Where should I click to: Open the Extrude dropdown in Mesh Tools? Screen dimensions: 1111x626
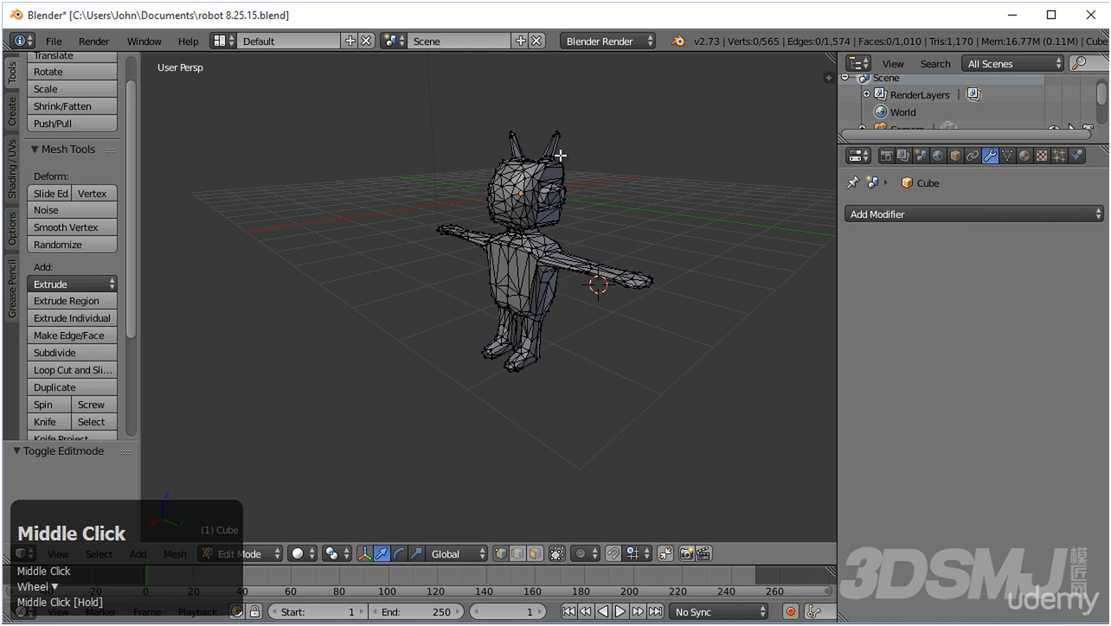coord(73,284)
